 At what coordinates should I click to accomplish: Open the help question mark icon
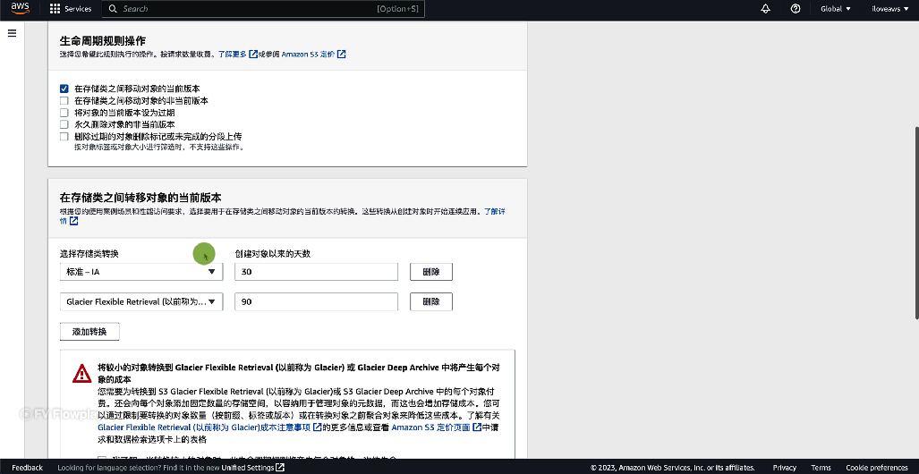pyautogui.click(x=796, y=9)
